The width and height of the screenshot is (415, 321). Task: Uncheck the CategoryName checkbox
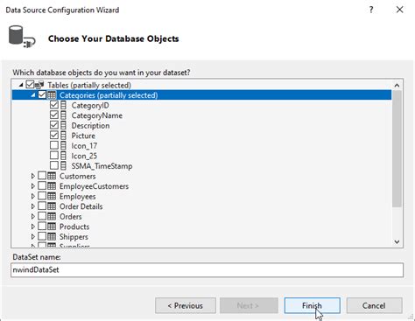[x=54, y=115]
